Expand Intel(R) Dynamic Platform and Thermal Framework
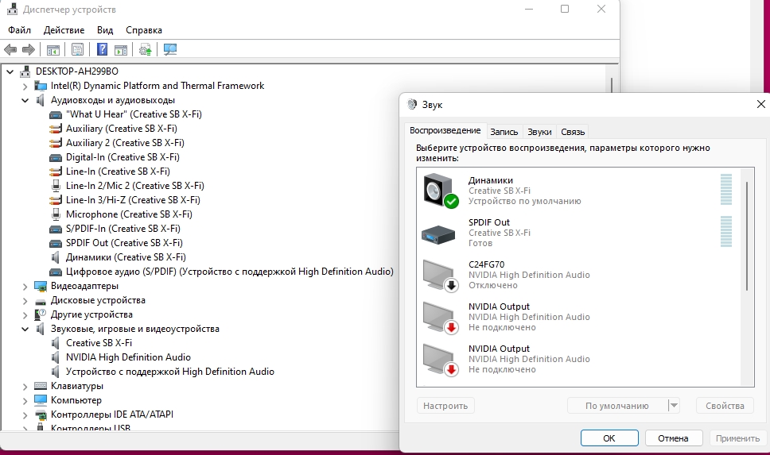The width and height of the screenshot is (770, 455). 25,87
